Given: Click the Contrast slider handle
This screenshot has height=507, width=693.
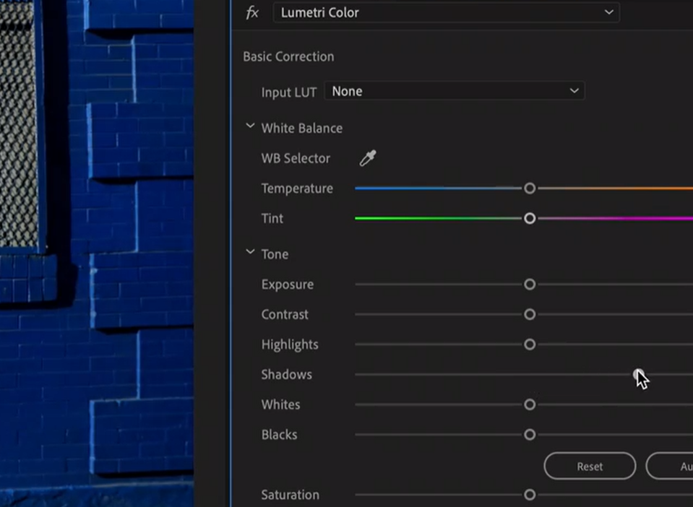Looking at the screenshot, I should (530, 314).
